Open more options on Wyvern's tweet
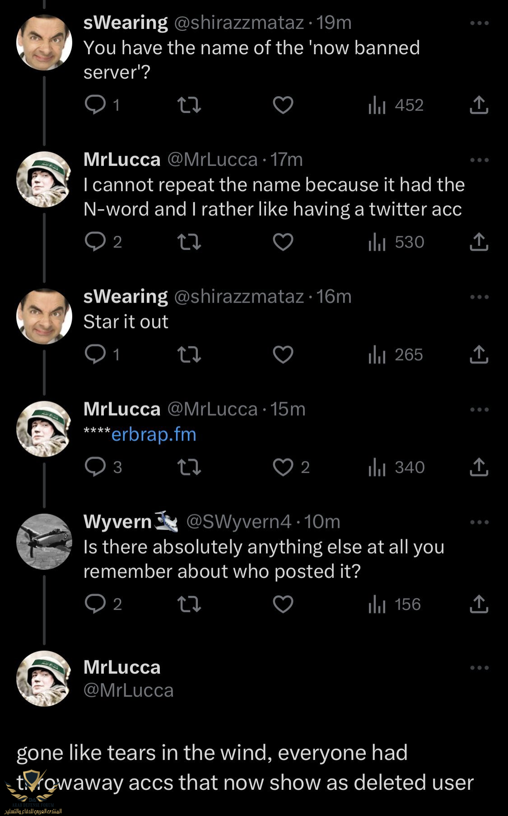This screenshot has height=816, width=508. [x=479, y=522]
